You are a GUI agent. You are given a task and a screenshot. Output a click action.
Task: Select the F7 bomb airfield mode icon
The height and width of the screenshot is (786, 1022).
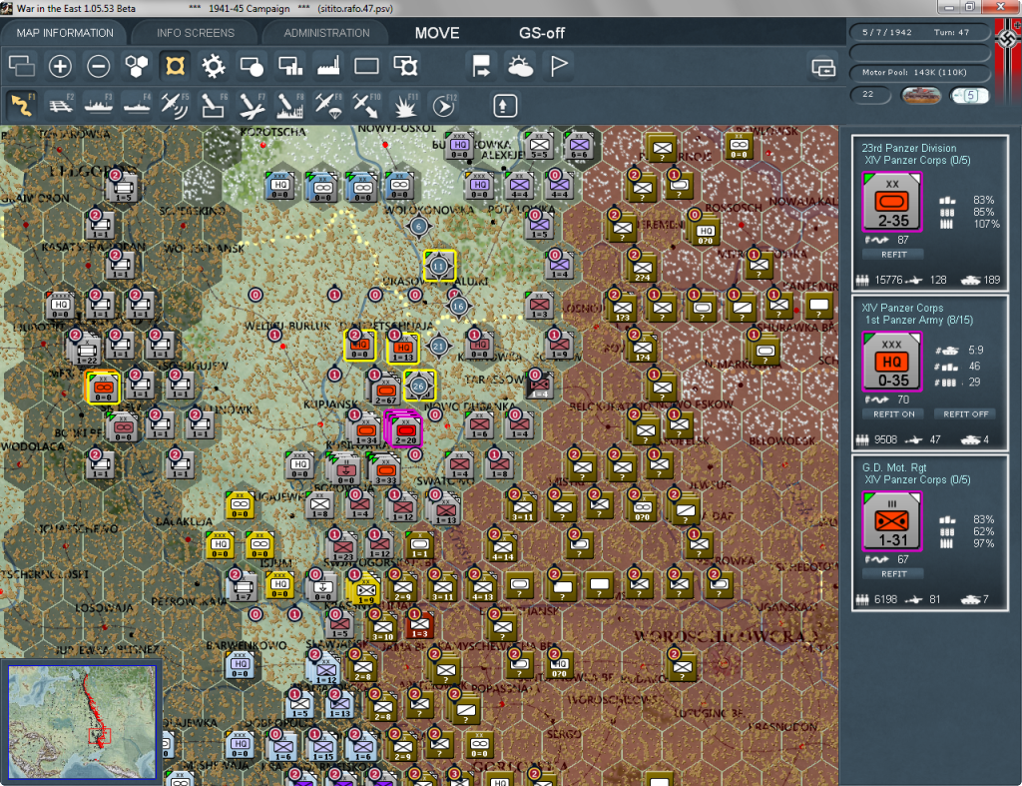click(x=252, y=105)
